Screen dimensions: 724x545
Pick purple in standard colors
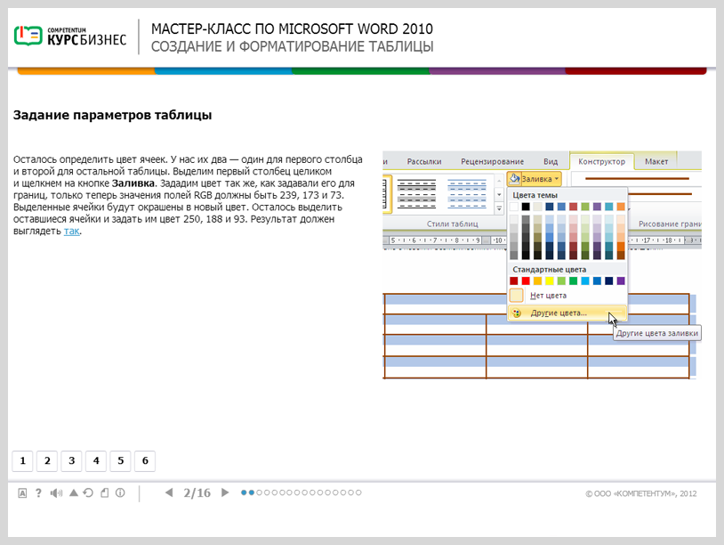point(621,281)
